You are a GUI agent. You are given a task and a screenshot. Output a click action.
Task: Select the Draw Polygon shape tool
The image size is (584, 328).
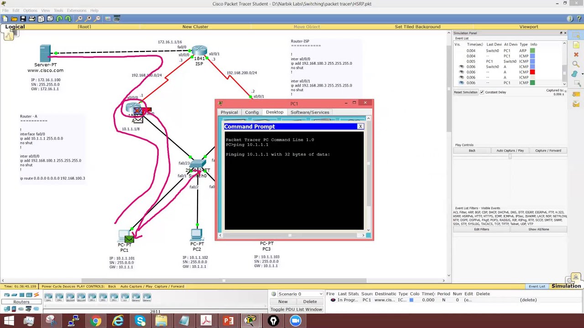575,74
